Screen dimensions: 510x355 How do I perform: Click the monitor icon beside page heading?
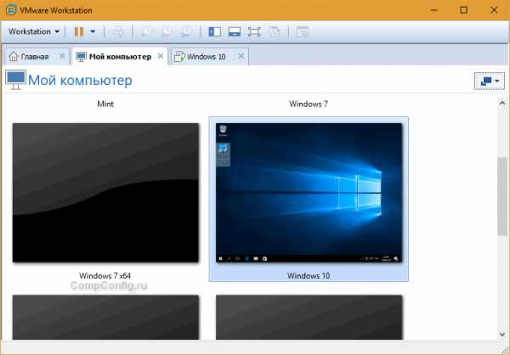tap(15, 80)
